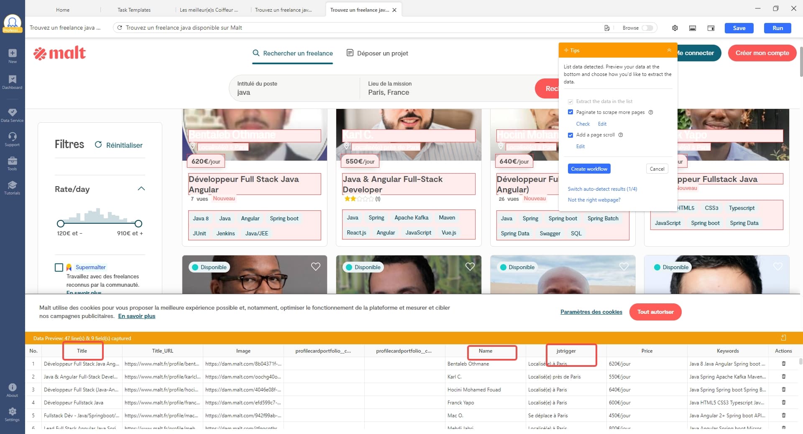Click the page document icon in the address bar

click(607, 28)
